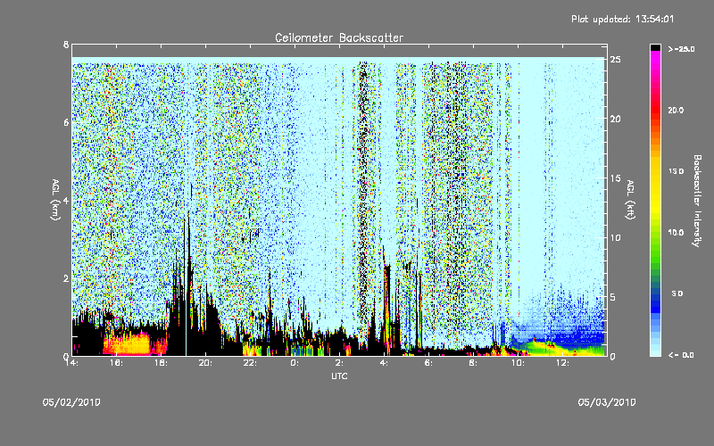This screenshot has width=714, height=446.
Task: Click the 'AGL (kft)' right axis label
Action: pos(630,200)
